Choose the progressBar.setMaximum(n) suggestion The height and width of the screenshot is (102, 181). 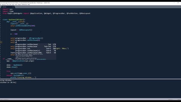pyautogui.click(x=36, y=51)
